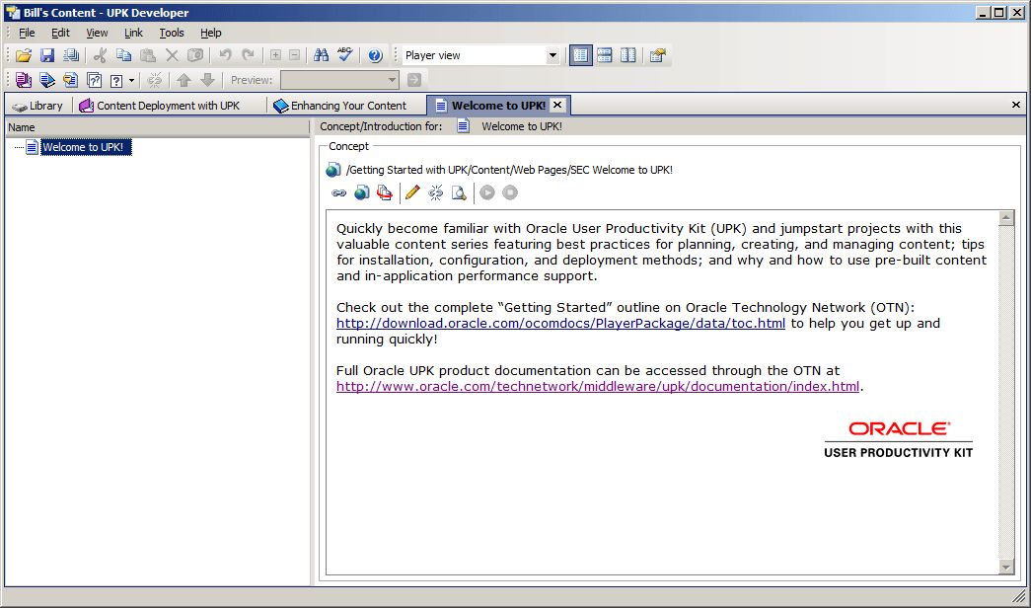Viewport: 1031px width, 608px height.
Task: Toggle the split-pane view icon
Action: [605, 55]
